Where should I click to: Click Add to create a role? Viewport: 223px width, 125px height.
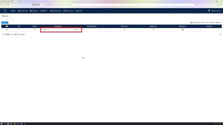192,23
